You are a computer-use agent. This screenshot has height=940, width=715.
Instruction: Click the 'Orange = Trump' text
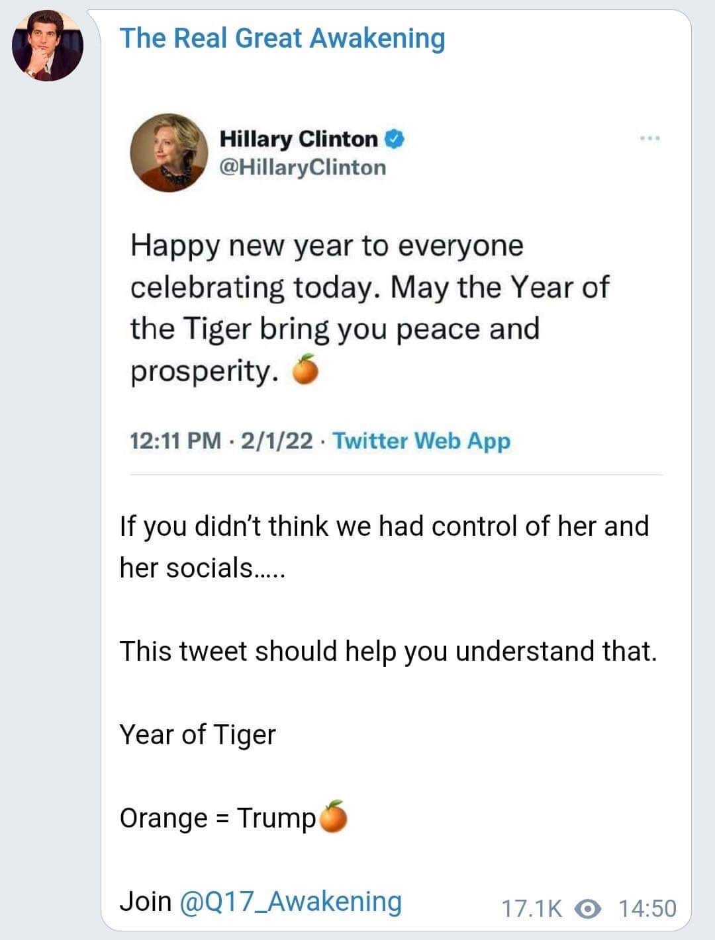click(x=218, y=818)
